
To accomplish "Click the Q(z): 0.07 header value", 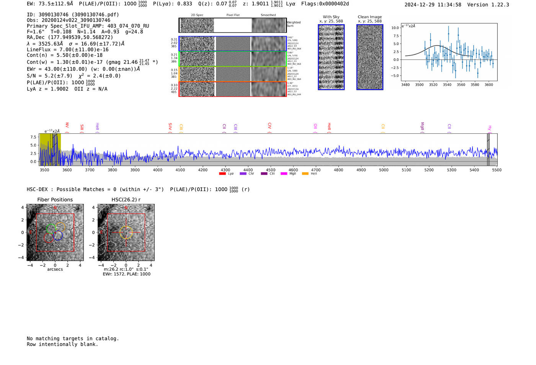I will (213, 4).
